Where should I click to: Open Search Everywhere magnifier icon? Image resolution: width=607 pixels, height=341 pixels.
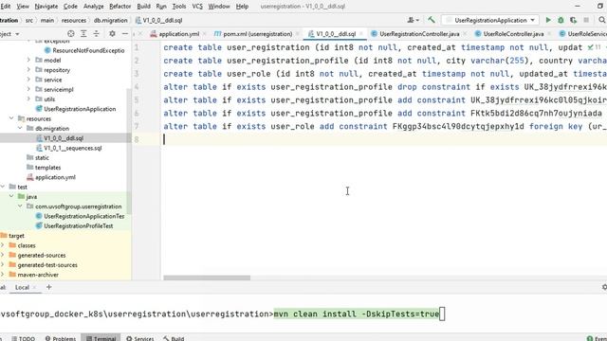point(602,20)
